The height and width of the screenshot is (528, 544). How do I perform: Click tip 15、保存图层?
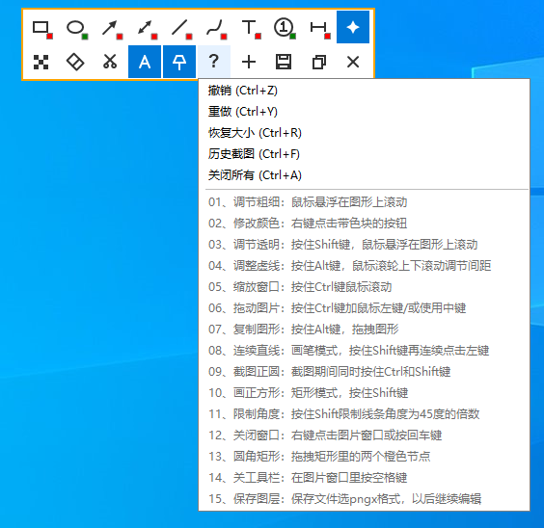point(364,498)
